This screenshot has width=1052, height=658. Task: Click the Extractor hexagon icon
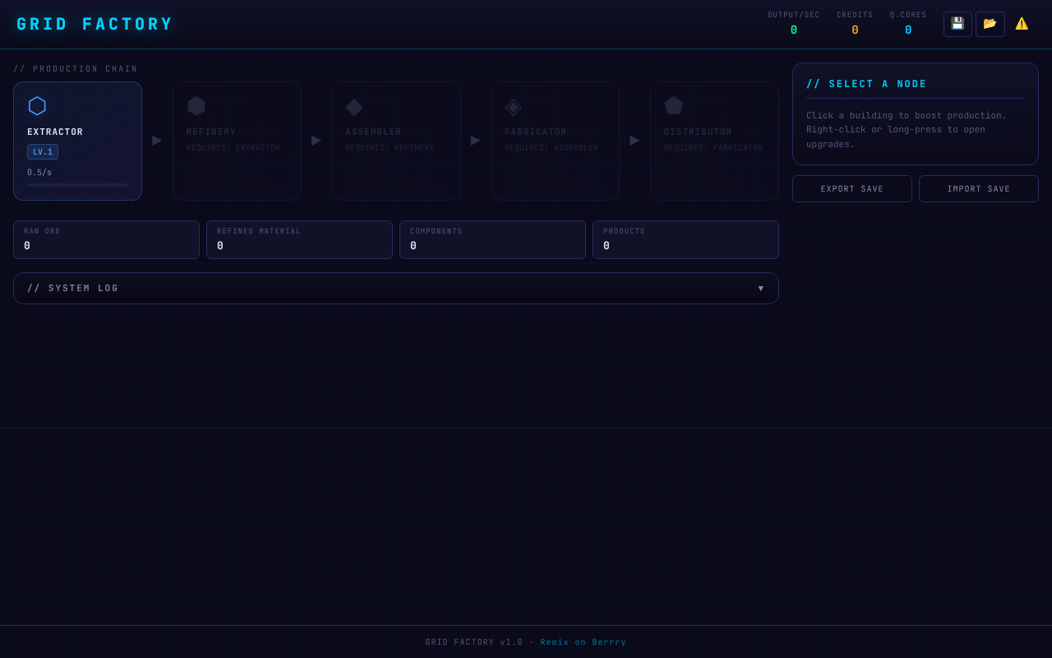click(x=37, y=106)
